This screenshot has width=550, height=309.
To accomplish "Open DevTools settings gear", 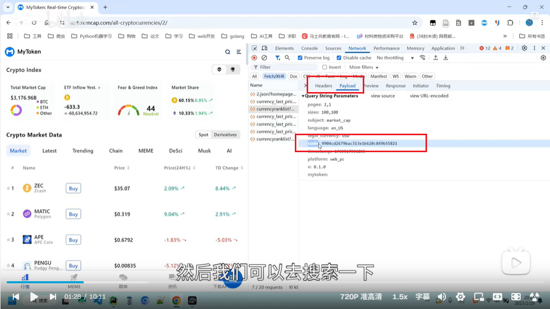I will pos(524,48).
